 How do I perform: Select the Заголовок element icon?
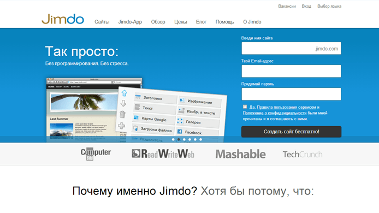138,97
